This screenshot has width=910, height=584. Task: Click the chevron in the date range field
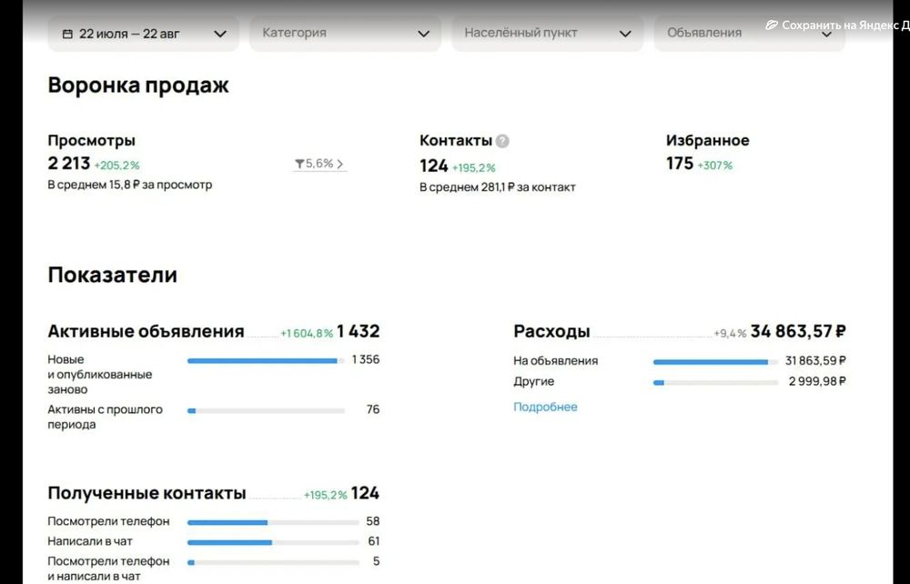220,35
